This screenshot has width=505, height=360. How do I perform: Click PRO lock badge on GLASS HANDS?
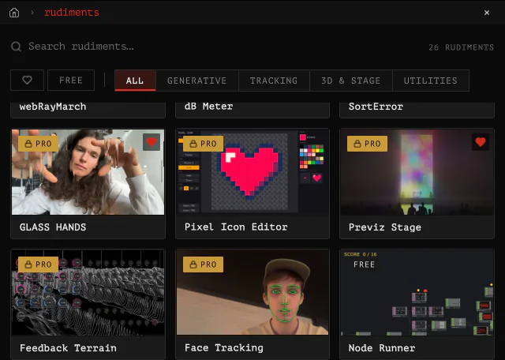tap(38, 144)
